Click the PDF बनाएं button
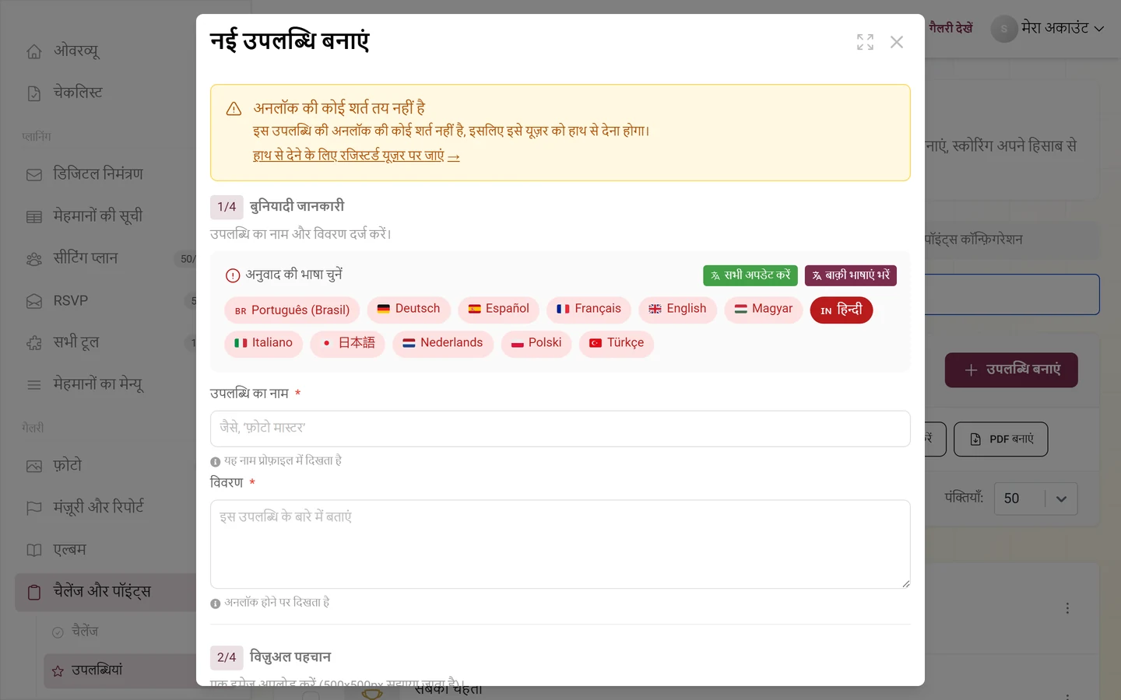 tap(1001, 439)
